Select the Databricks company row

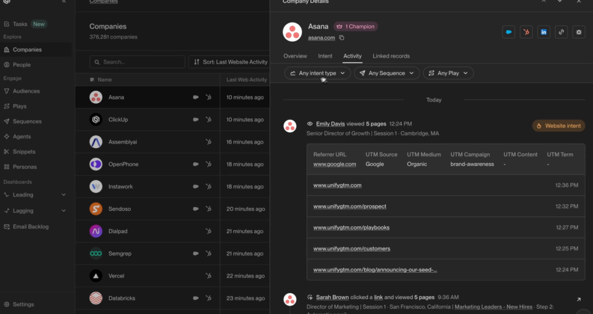[172, 298]
